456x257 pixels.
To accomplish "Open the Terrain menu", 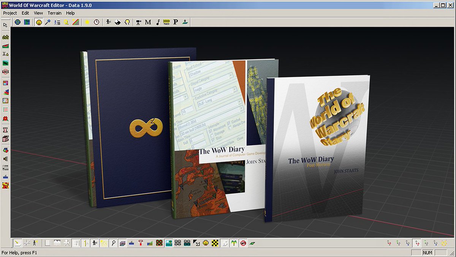I will pos(54,13).
